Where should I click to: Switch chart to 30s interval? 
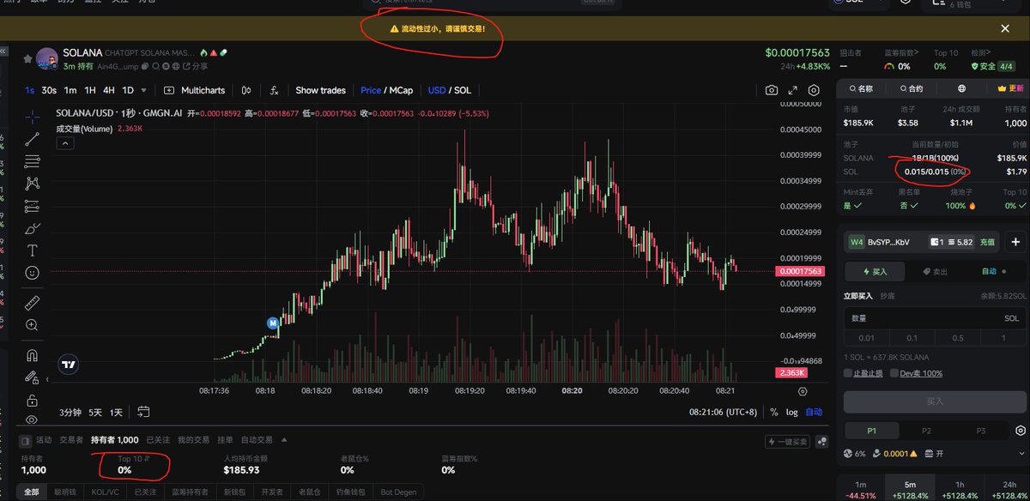[x=49, y=90]
